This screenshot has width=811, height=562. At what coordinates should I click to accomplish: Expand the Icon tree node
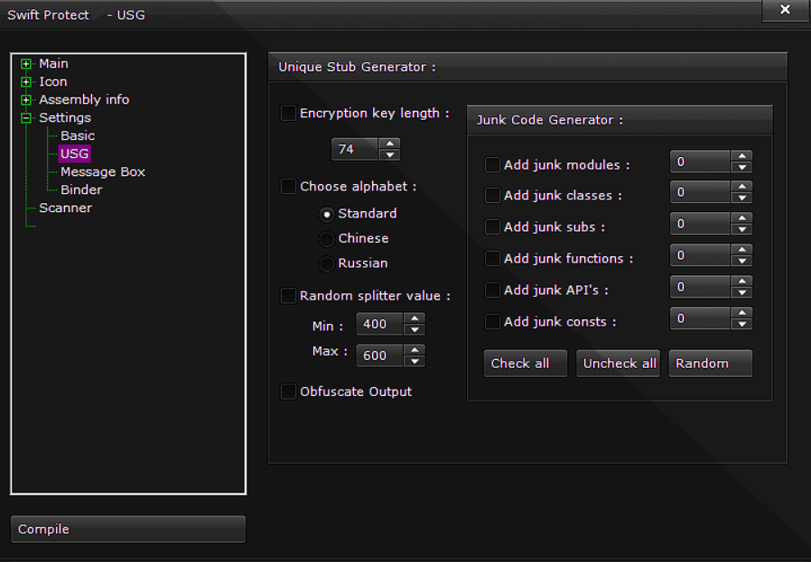tap(26, 82)
